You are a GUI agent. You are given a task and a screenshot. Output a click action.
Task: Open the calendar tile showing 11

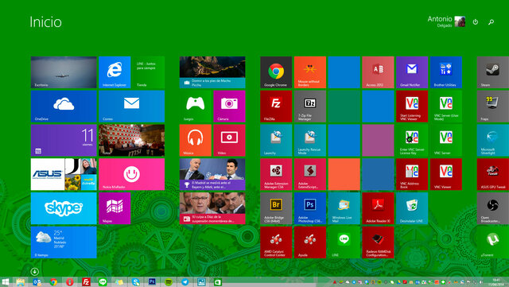[64, 140]
